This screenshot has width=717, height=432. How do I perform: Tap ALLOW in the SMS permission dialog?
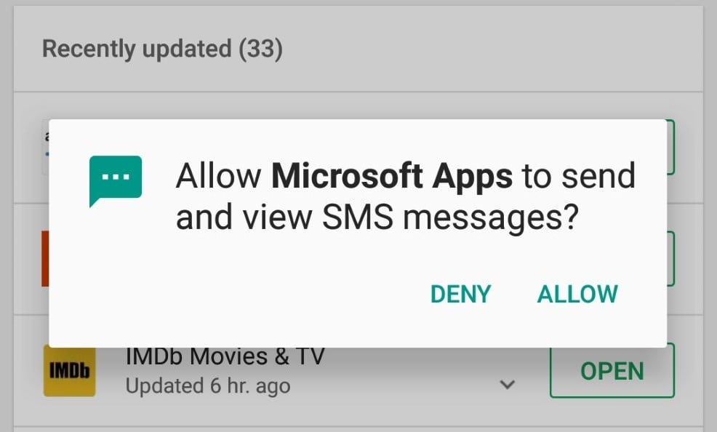click(577, 294)
